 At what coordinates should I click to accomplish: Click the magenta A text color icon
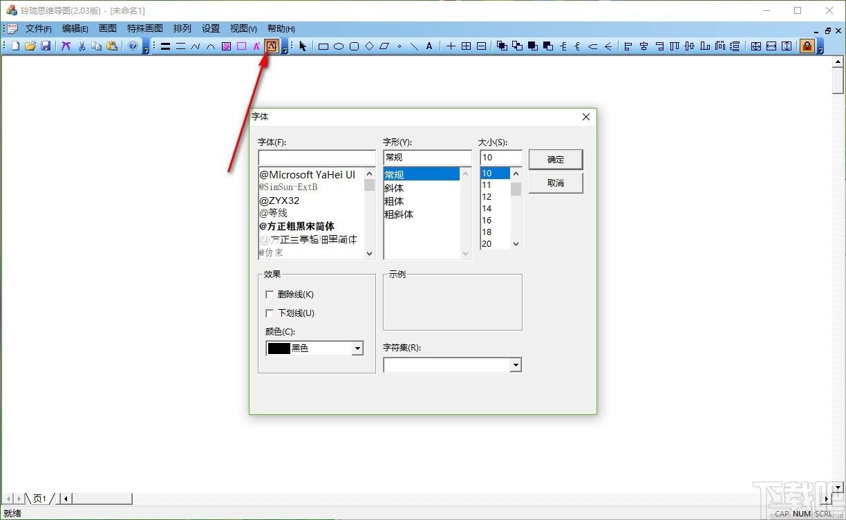click(256, 46)
